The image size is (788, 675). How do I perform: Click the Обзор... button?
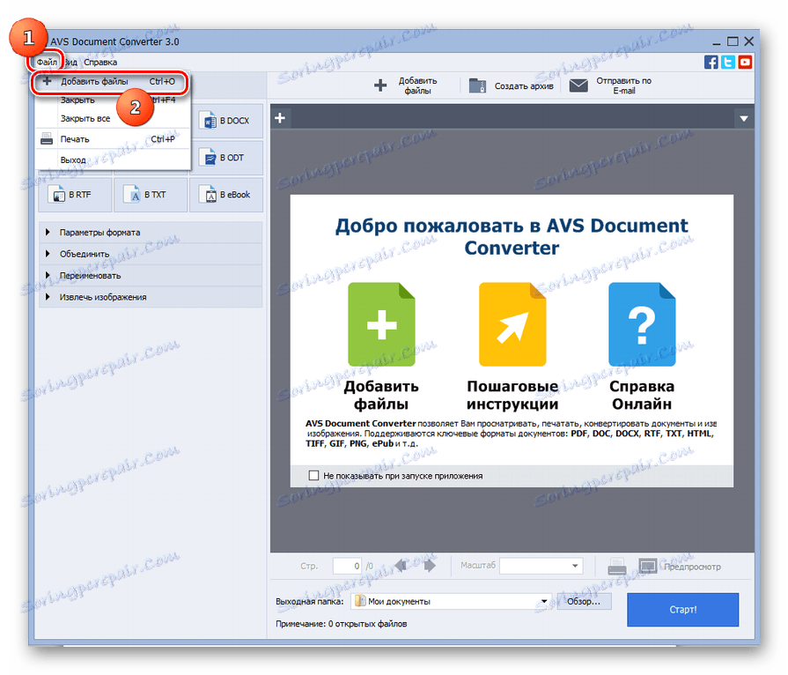click(584, 602)
